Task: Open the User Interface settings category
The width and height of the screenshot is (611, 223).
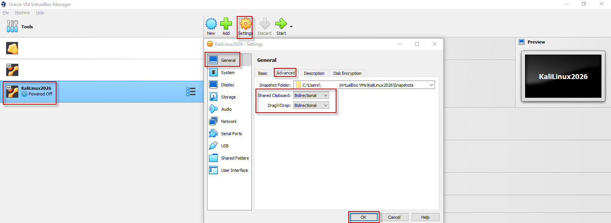Action: pos(229,170)
